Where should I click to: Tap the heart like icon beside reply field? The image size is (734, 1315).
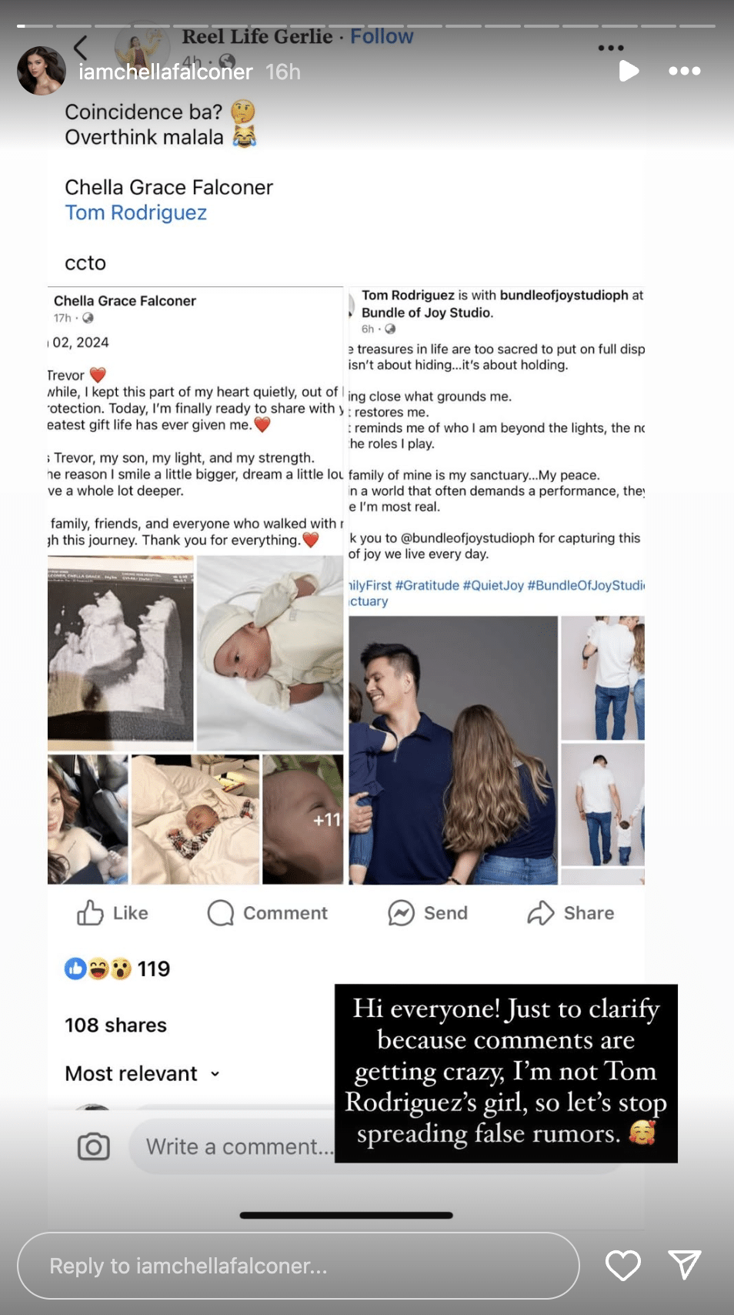(x=622, y=1266)
